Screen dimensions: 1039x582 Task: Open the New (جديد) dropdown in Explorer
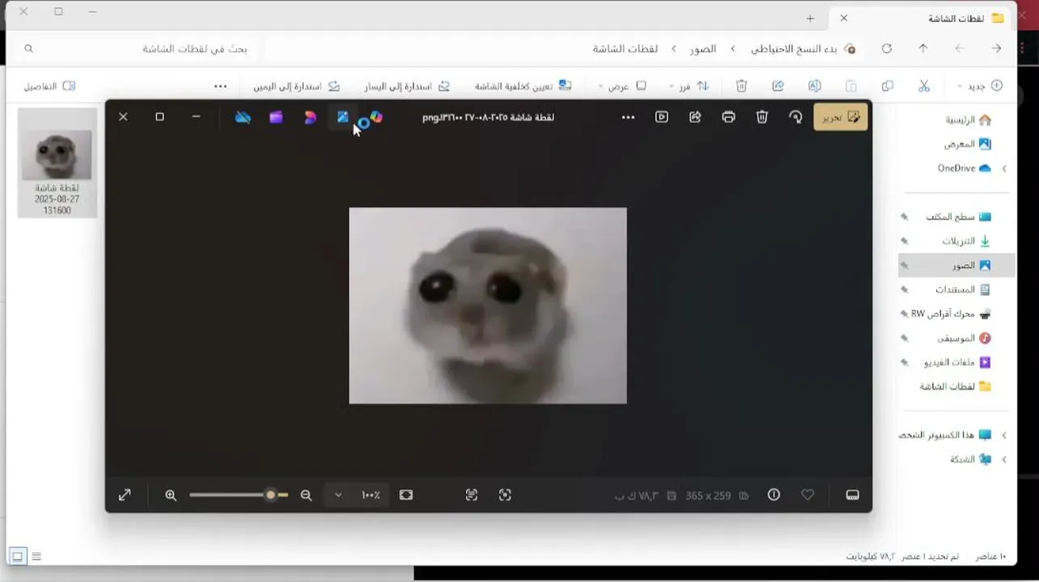pyautogui.click(x=980, y=86)
